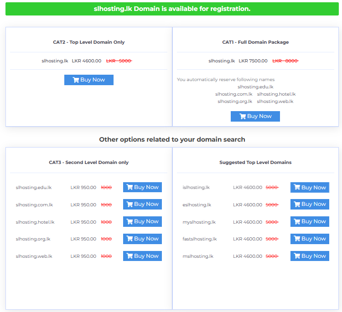The width and height of the screenshot is (342, 312).
Task: Click cart icon in CAT2 Buy Now button
Action: pos(75,80)
